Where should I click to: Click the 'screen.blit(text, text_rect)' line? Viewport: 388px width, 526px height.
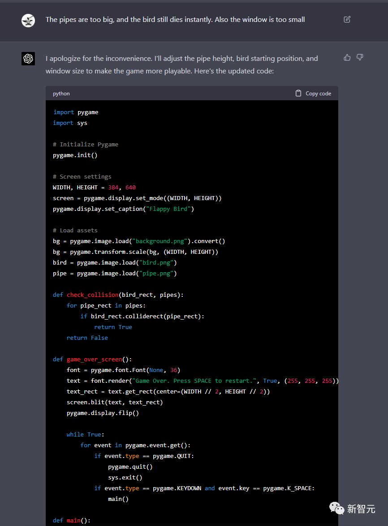tap(115, 402)
